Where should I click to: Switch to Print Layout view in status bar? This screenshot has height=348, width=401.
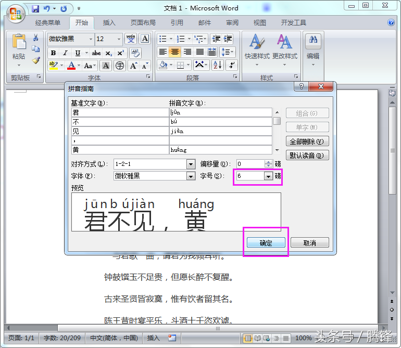click(x=248, y=338)
